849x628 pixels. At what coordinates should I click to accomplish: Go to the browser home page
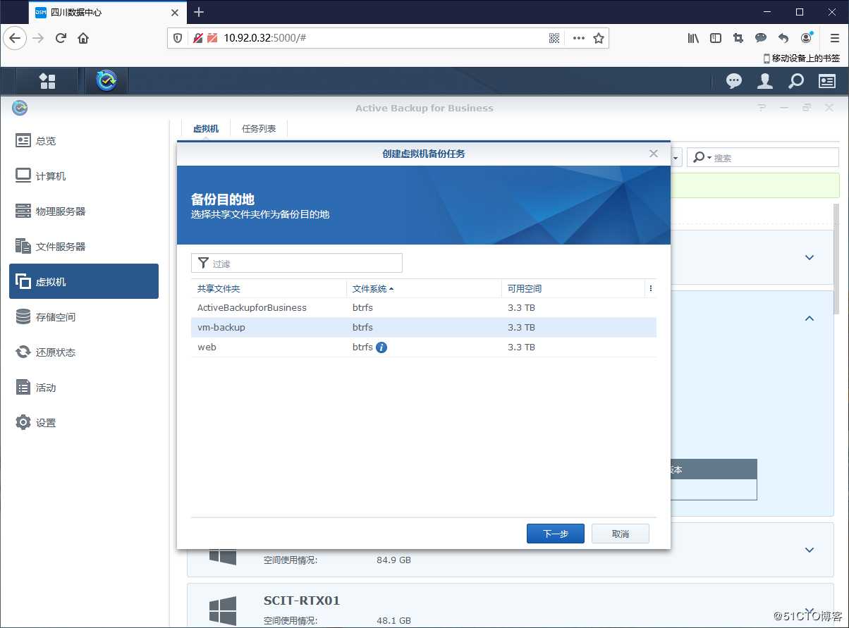tap(83, 38)
